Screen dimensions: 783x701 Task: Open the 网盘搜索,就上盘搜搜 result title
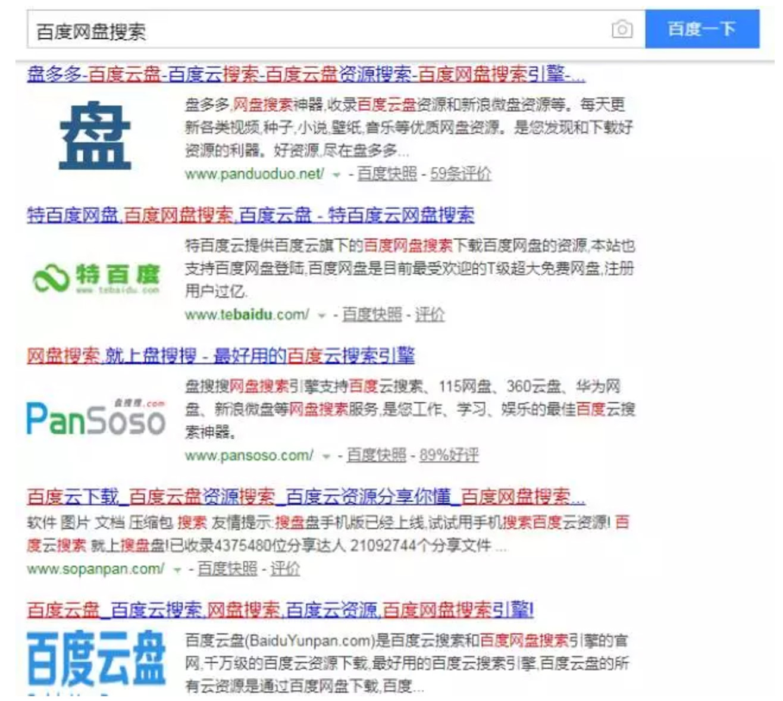(x=221, y=355)
